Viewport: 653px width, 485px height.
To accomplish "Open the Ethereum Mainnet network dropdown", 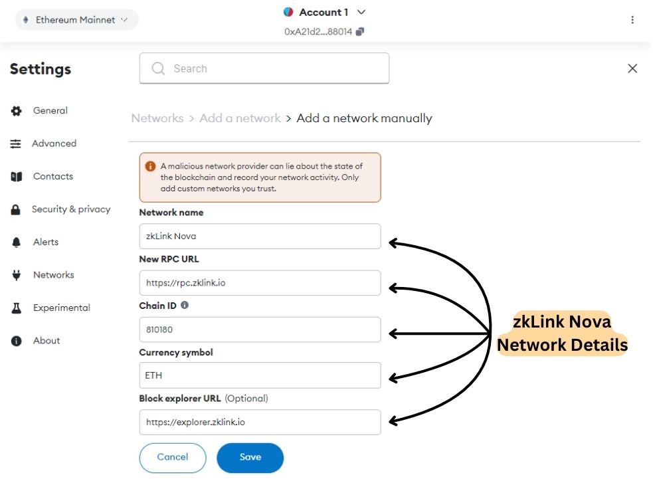I will [76, 19].
